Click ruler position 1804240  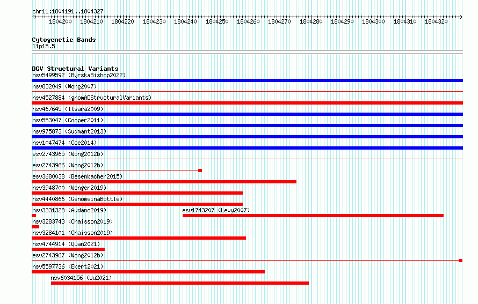pyautogui.click(x=185, y=21)
